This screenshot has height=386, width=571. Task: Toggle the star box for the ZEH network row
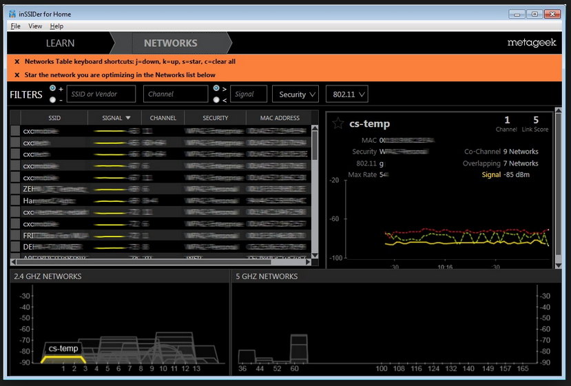15,189
